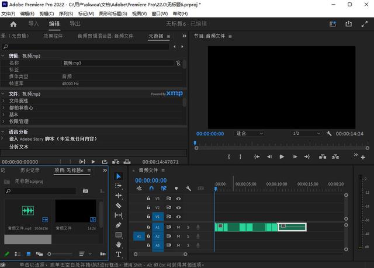This screenshot has height=268, width=374.
Task: Toggle V1 track output eye
Action: tap(178, 217)
